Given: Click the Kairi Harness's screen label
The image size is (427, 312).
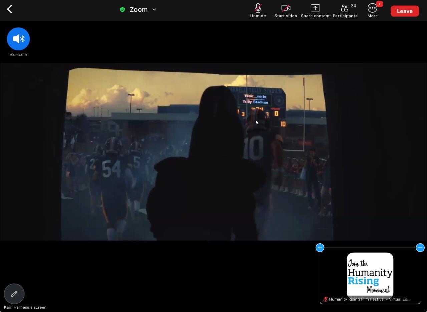Looking at the screenshot, I should coord(25,307).
